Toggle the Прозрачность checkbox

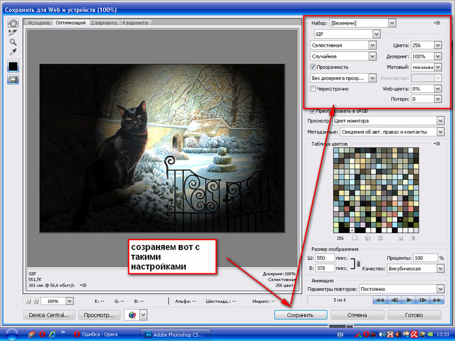(313, 67)
